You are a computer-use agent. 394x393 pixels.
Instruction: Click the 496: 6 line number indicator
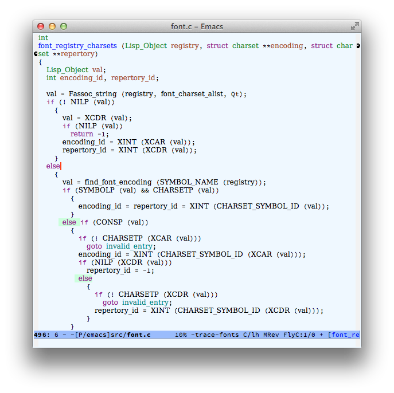[x=46, y=335]
